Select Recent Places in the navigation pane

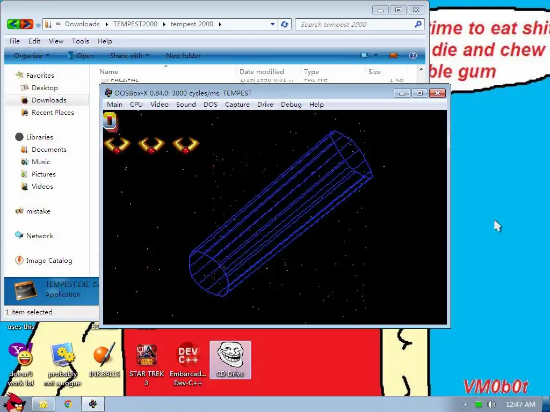click(47, 113)
